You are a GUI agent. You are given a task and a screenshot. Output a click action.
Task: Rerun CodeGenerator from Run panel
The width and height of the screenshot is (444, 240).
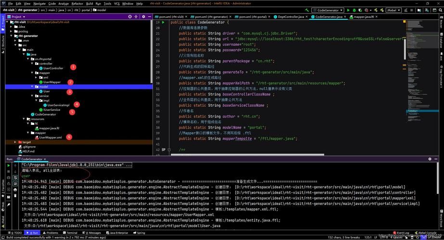[9, 165]
